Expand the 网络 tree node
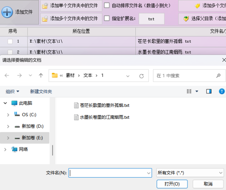This screenshot has height=190, width=226. pyautogui.click(x=6, y=150)
